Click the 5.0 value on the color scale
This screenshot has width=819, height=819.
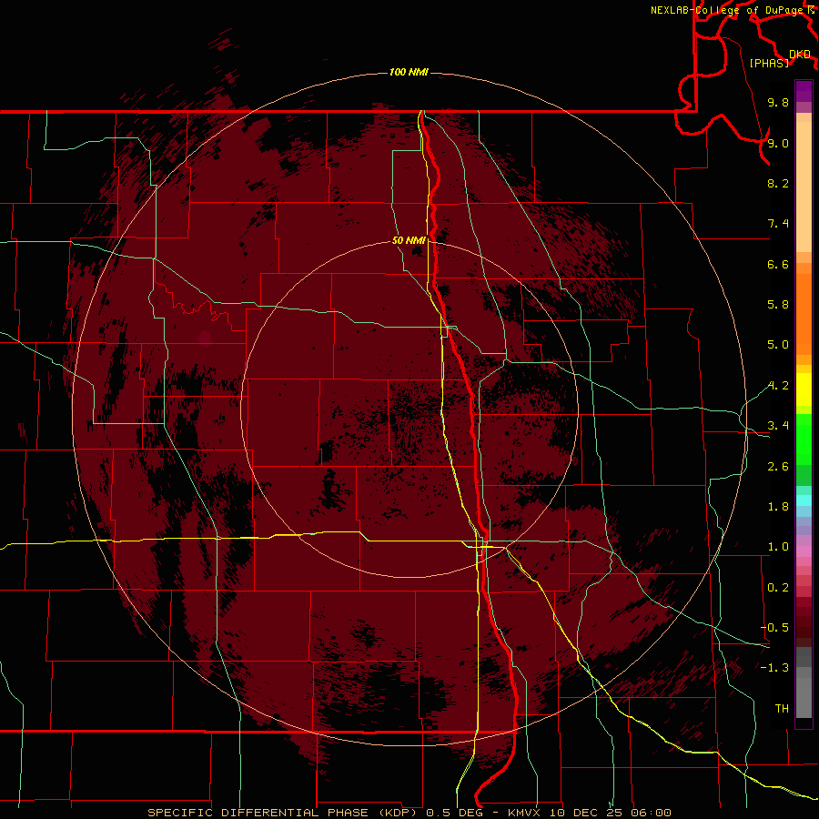click(778, 345)
